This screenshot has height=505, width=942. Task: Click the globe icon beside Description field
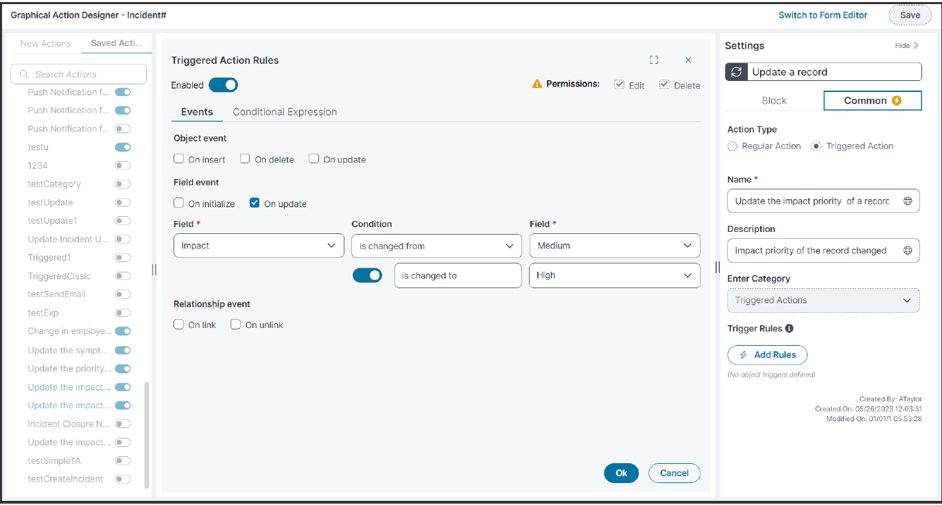[x=908, y=250]
